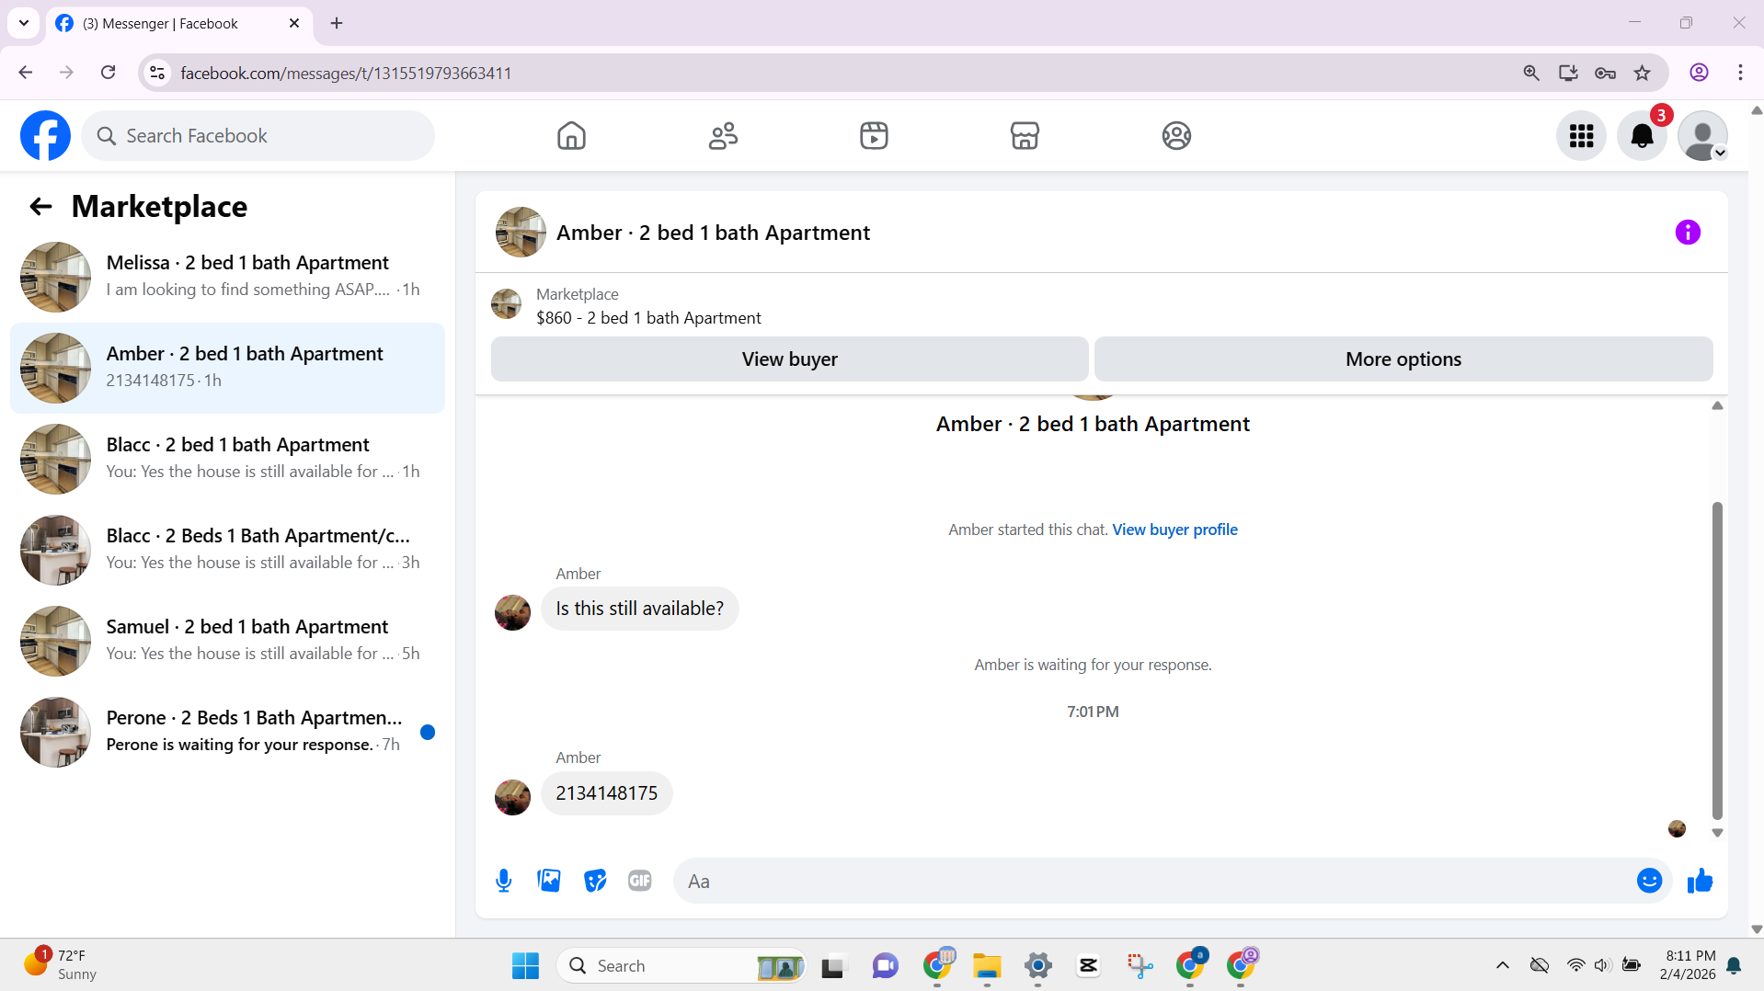This screenshot has height=991, width=1764.
Task: Open the notifications bell
Action: click(1642, 136)
